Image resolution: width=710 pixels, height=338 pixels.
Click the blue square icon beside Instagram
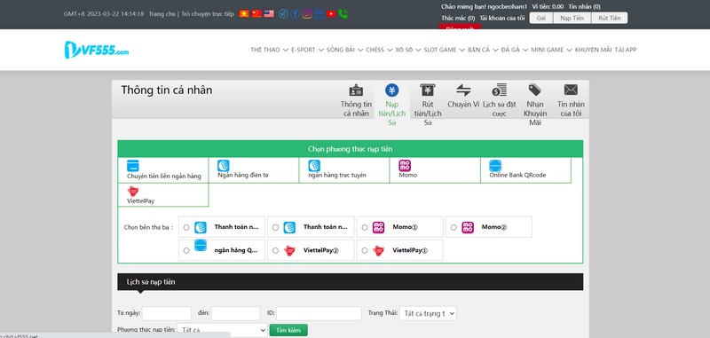(x=319, y=14)
